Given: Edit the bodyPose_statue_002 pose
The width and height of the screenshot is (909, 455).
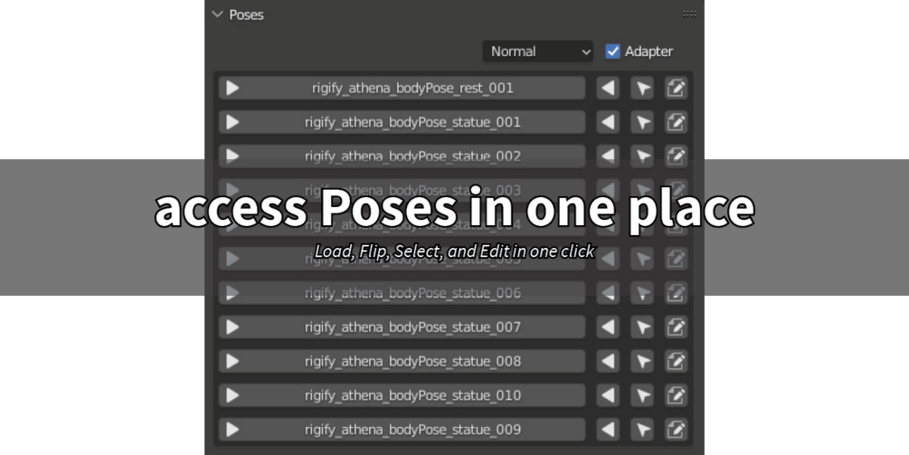Looking at the screenshot, I should [676, 156].
